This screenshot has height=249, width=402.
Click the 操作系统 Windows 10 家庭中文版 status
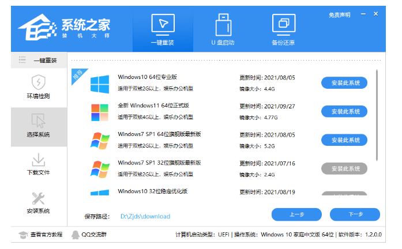point(284,235)
